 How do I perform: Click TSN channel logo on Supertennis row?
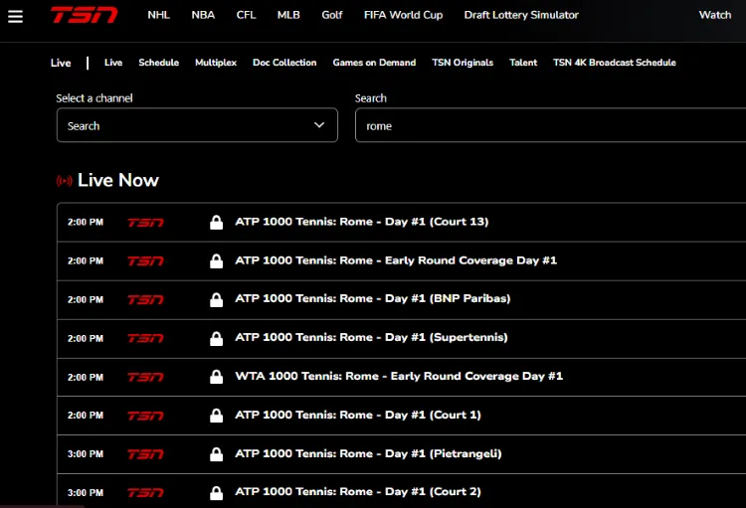coord(145,338)
